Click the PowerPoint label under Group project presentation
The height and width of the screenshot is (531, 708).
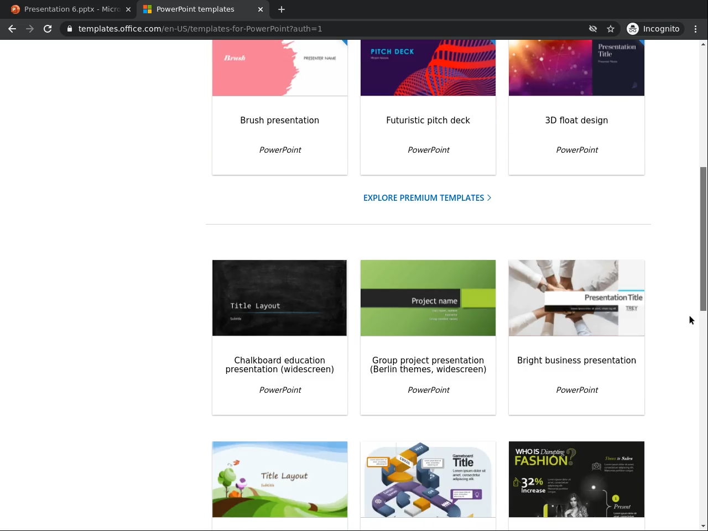tap(428, 390)
